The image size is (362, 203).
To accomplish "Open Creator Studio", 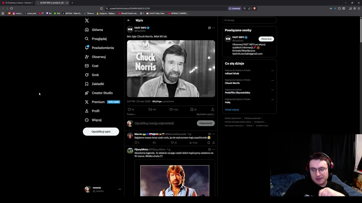I will (x=99, y=93).
